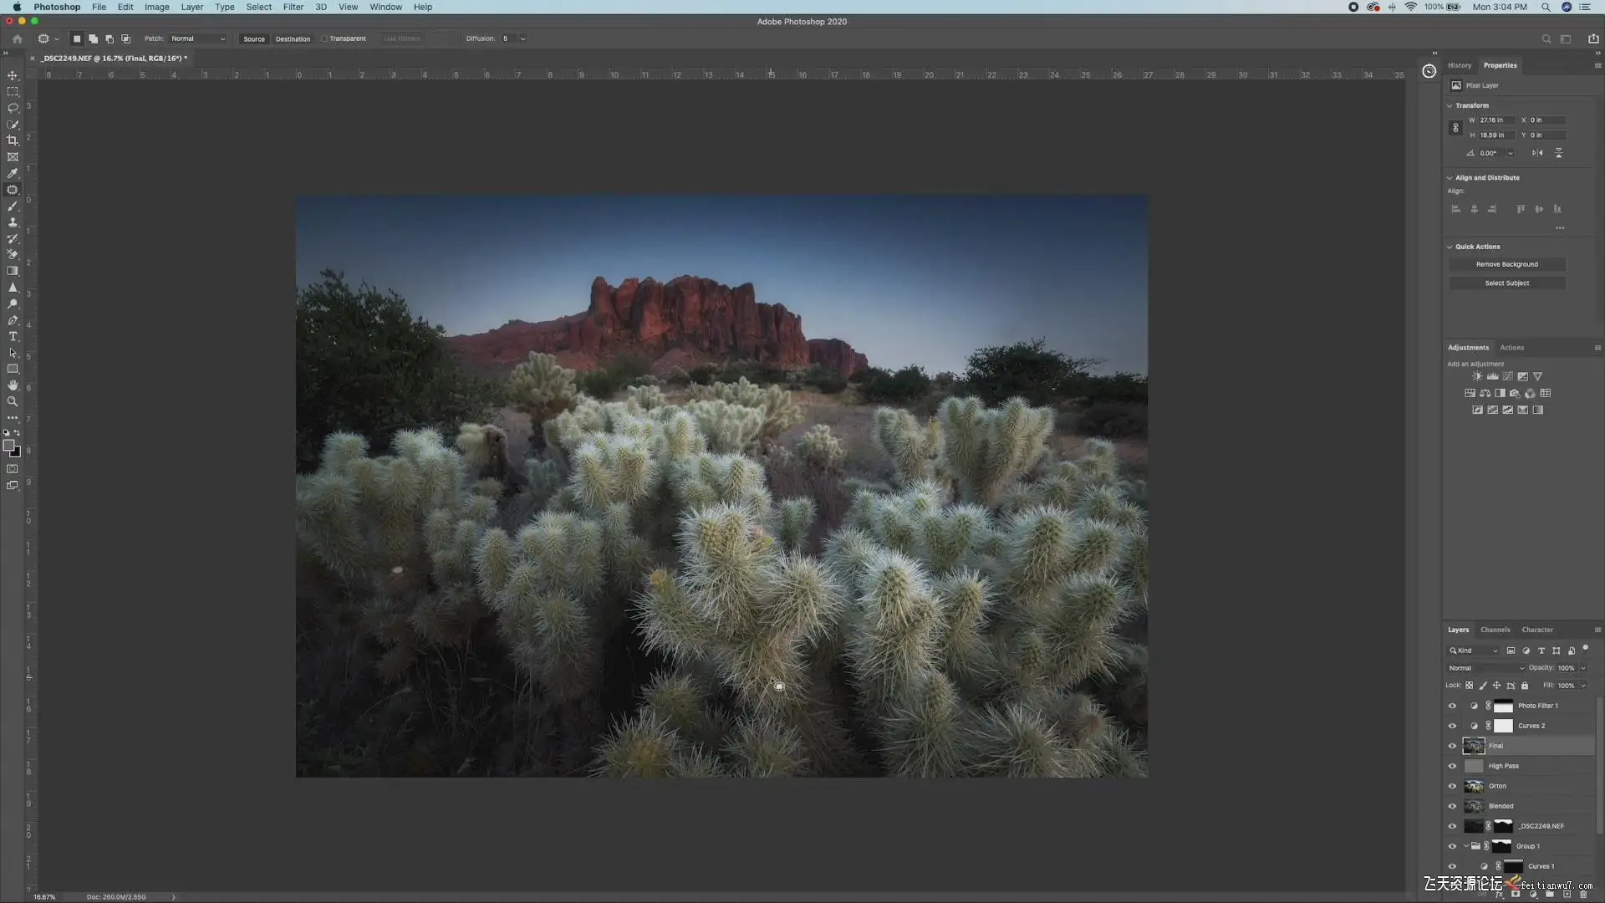Select the Crop tool

(x=13, y=140)
